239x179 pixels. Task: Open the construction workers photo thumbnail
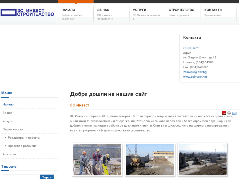[97, 160]
